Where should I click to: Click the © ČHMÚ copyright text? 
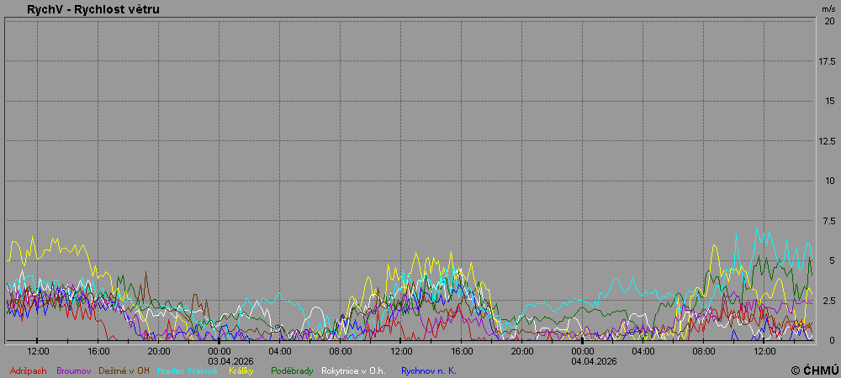click(814, 370)
